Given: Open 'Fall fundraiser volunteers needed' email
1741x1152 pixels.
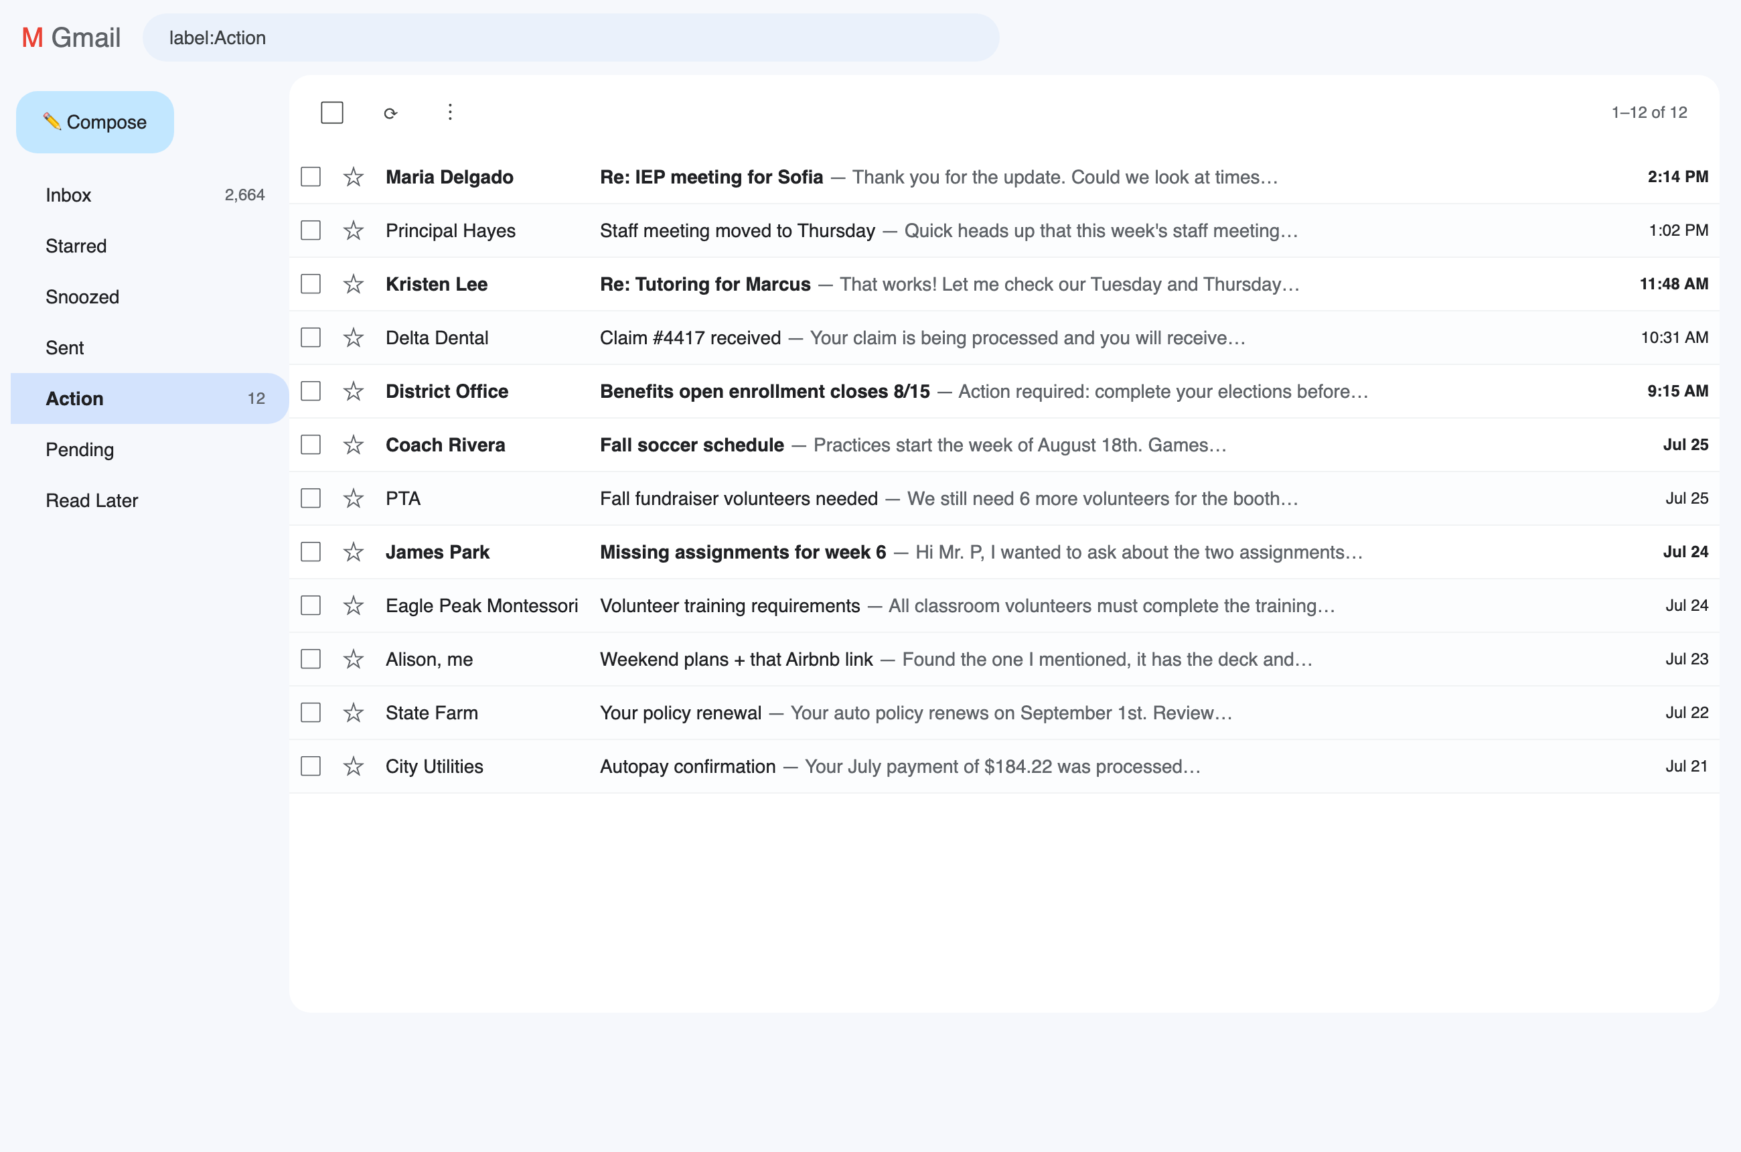Looking at the screenshot, I should click(1004, 499).
